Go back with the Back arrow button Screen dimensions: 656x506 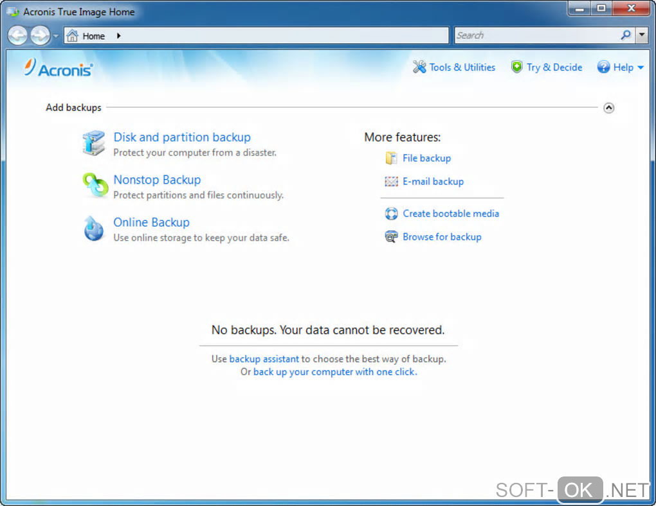17,35
